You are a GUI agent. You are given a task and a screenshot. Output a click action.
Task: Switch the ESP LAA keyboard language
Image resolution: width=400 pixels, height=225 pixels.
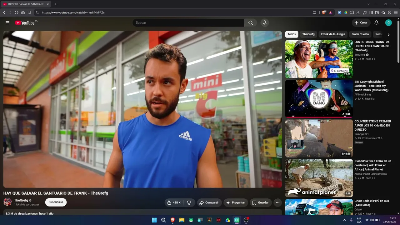(359, 220)
